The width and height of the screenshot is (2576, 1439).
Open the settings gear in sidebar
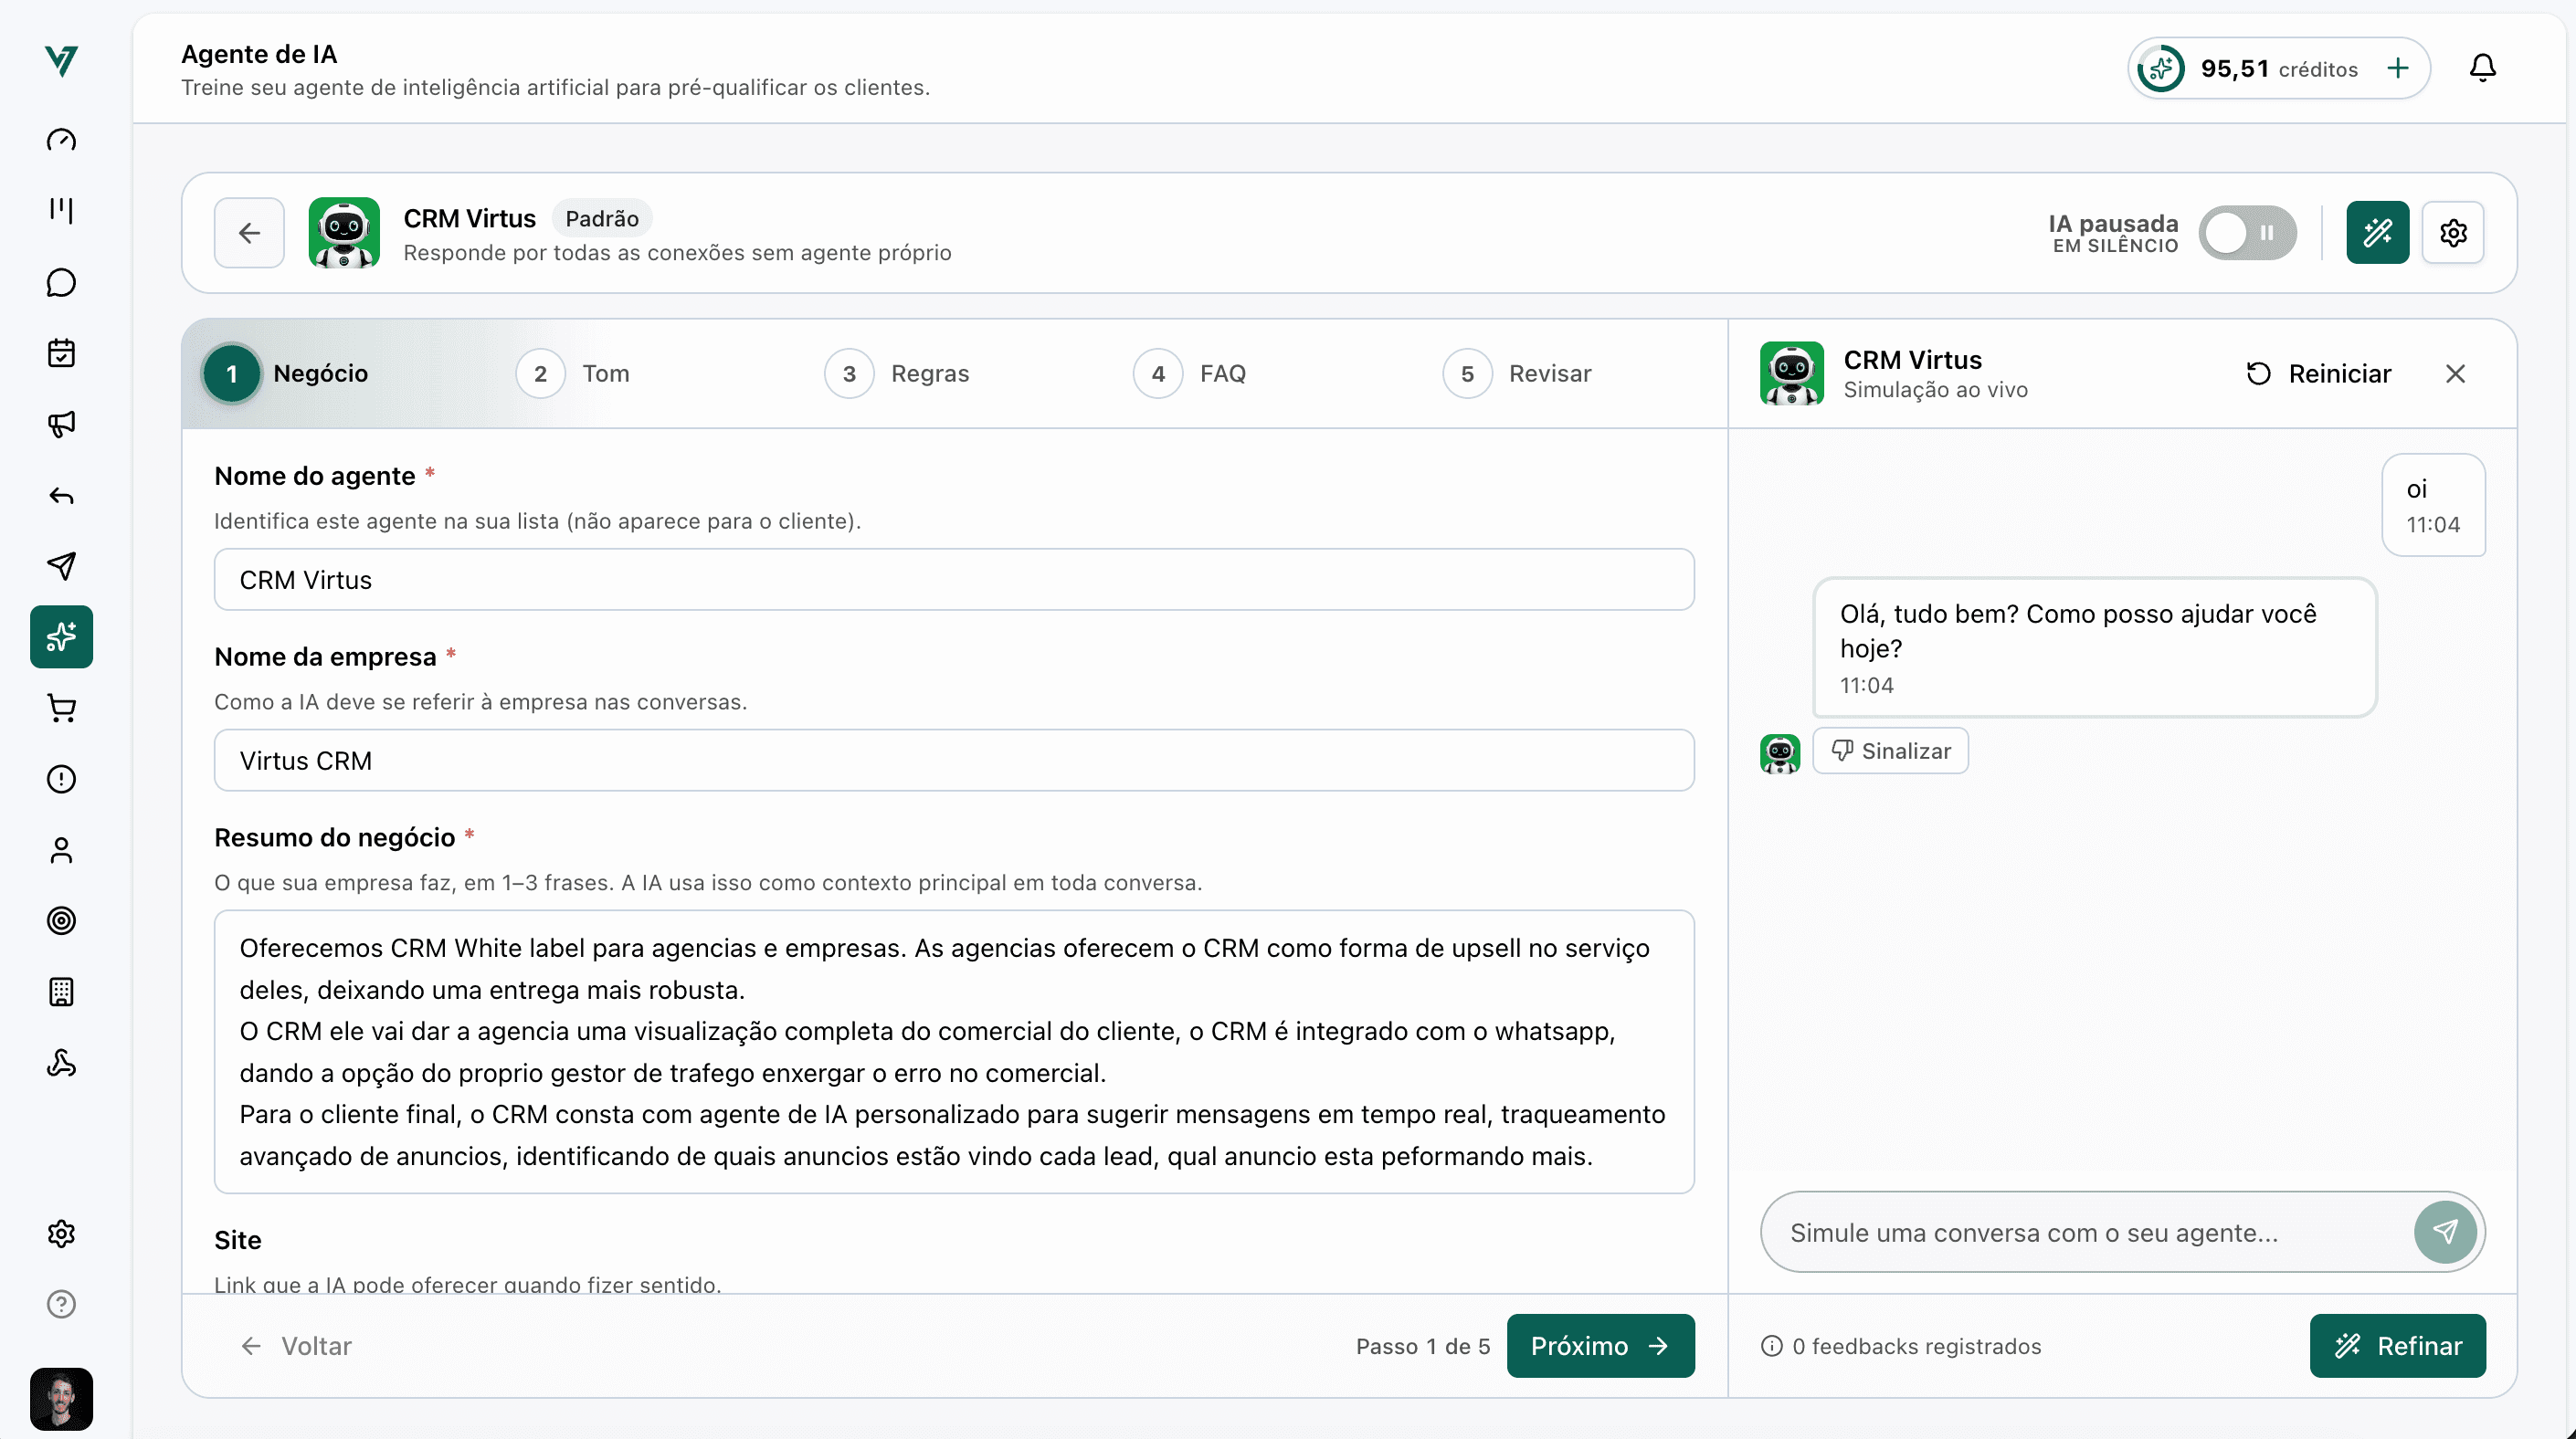[x=61, y=1234]
